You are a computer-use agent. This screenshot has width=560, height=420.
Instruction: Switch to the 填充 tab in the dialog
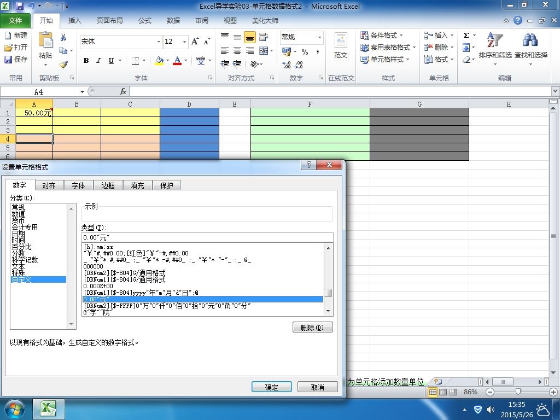137,185
